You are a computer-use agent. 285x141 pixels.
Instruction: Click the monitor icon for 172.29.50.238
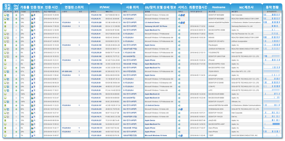tap(5, 124)
